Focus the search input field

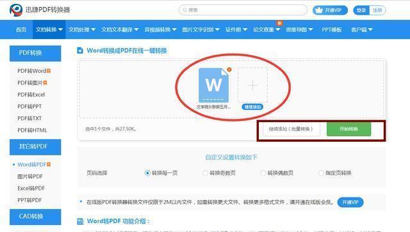point(243,10)
